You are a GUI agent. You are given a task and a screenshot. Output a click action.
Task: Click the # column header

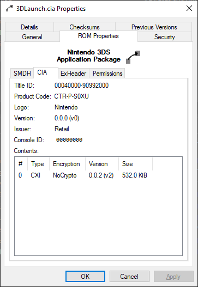tap(21, 164)
